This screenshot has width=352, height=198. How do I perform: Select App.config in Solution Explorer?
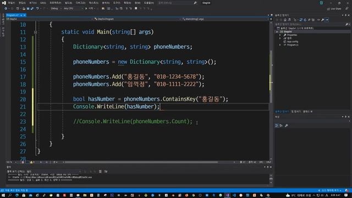(x=293, y=42)
